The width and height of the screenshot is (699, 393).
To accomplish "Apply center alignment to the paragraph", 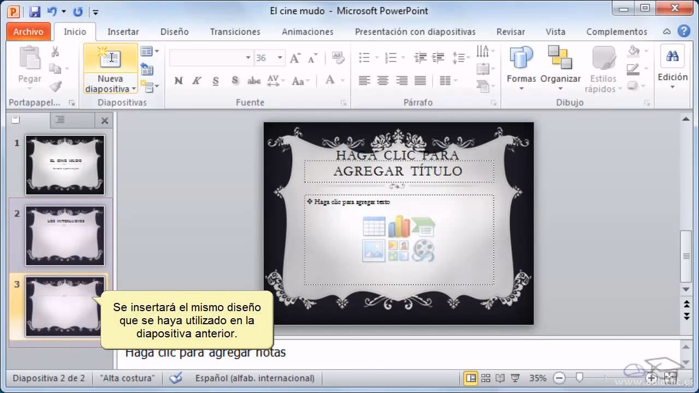I will 383,81.
